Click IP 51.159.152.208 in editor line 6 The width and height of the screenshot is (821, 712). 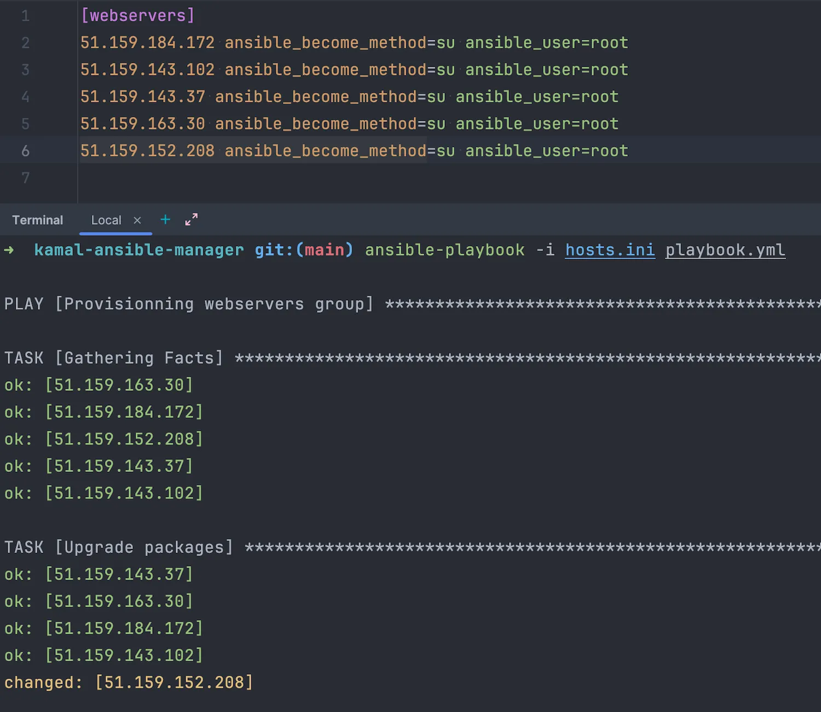(148, 151)
